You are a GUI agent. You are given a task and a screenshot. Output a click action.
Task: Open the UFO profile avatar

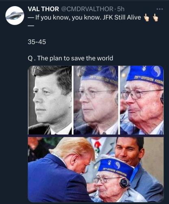coord(15,16)
